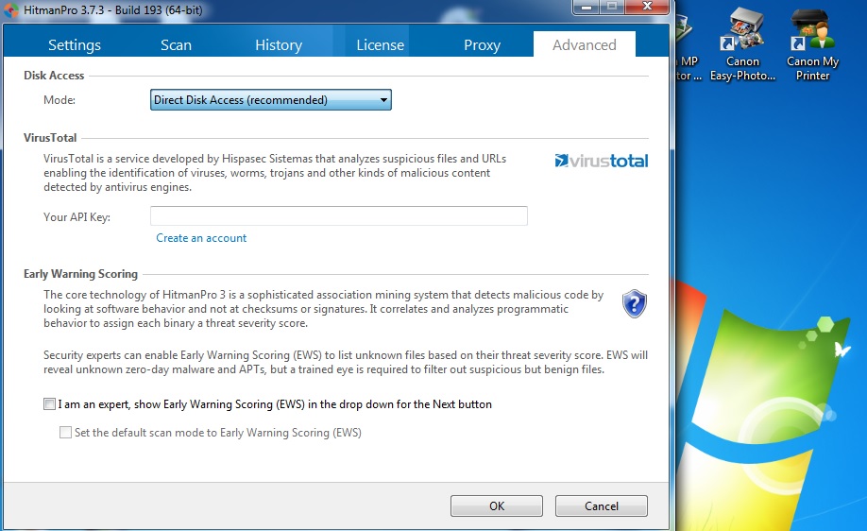This screenshot has width=867, height=531.
Task: Click the Your API Key input field
Action: pyautogui.click(x=338, y=215)
